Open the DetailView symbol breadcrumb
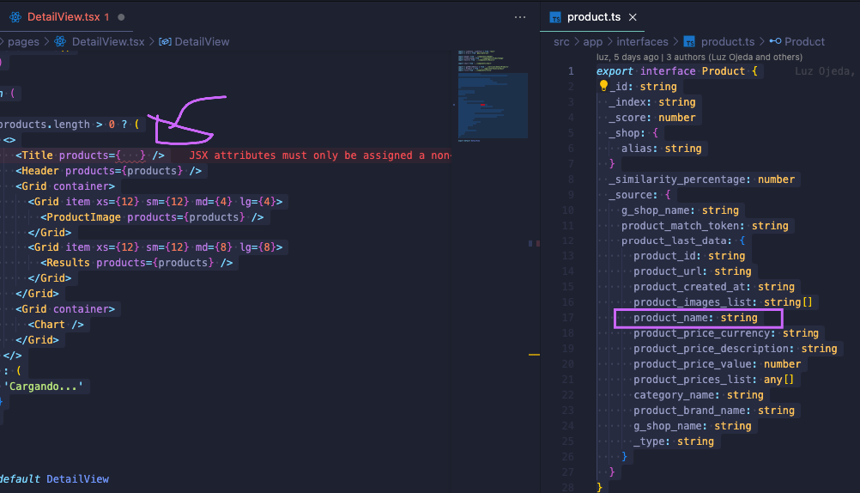Screen dimensions: 860x493 [x=202, y=42]
